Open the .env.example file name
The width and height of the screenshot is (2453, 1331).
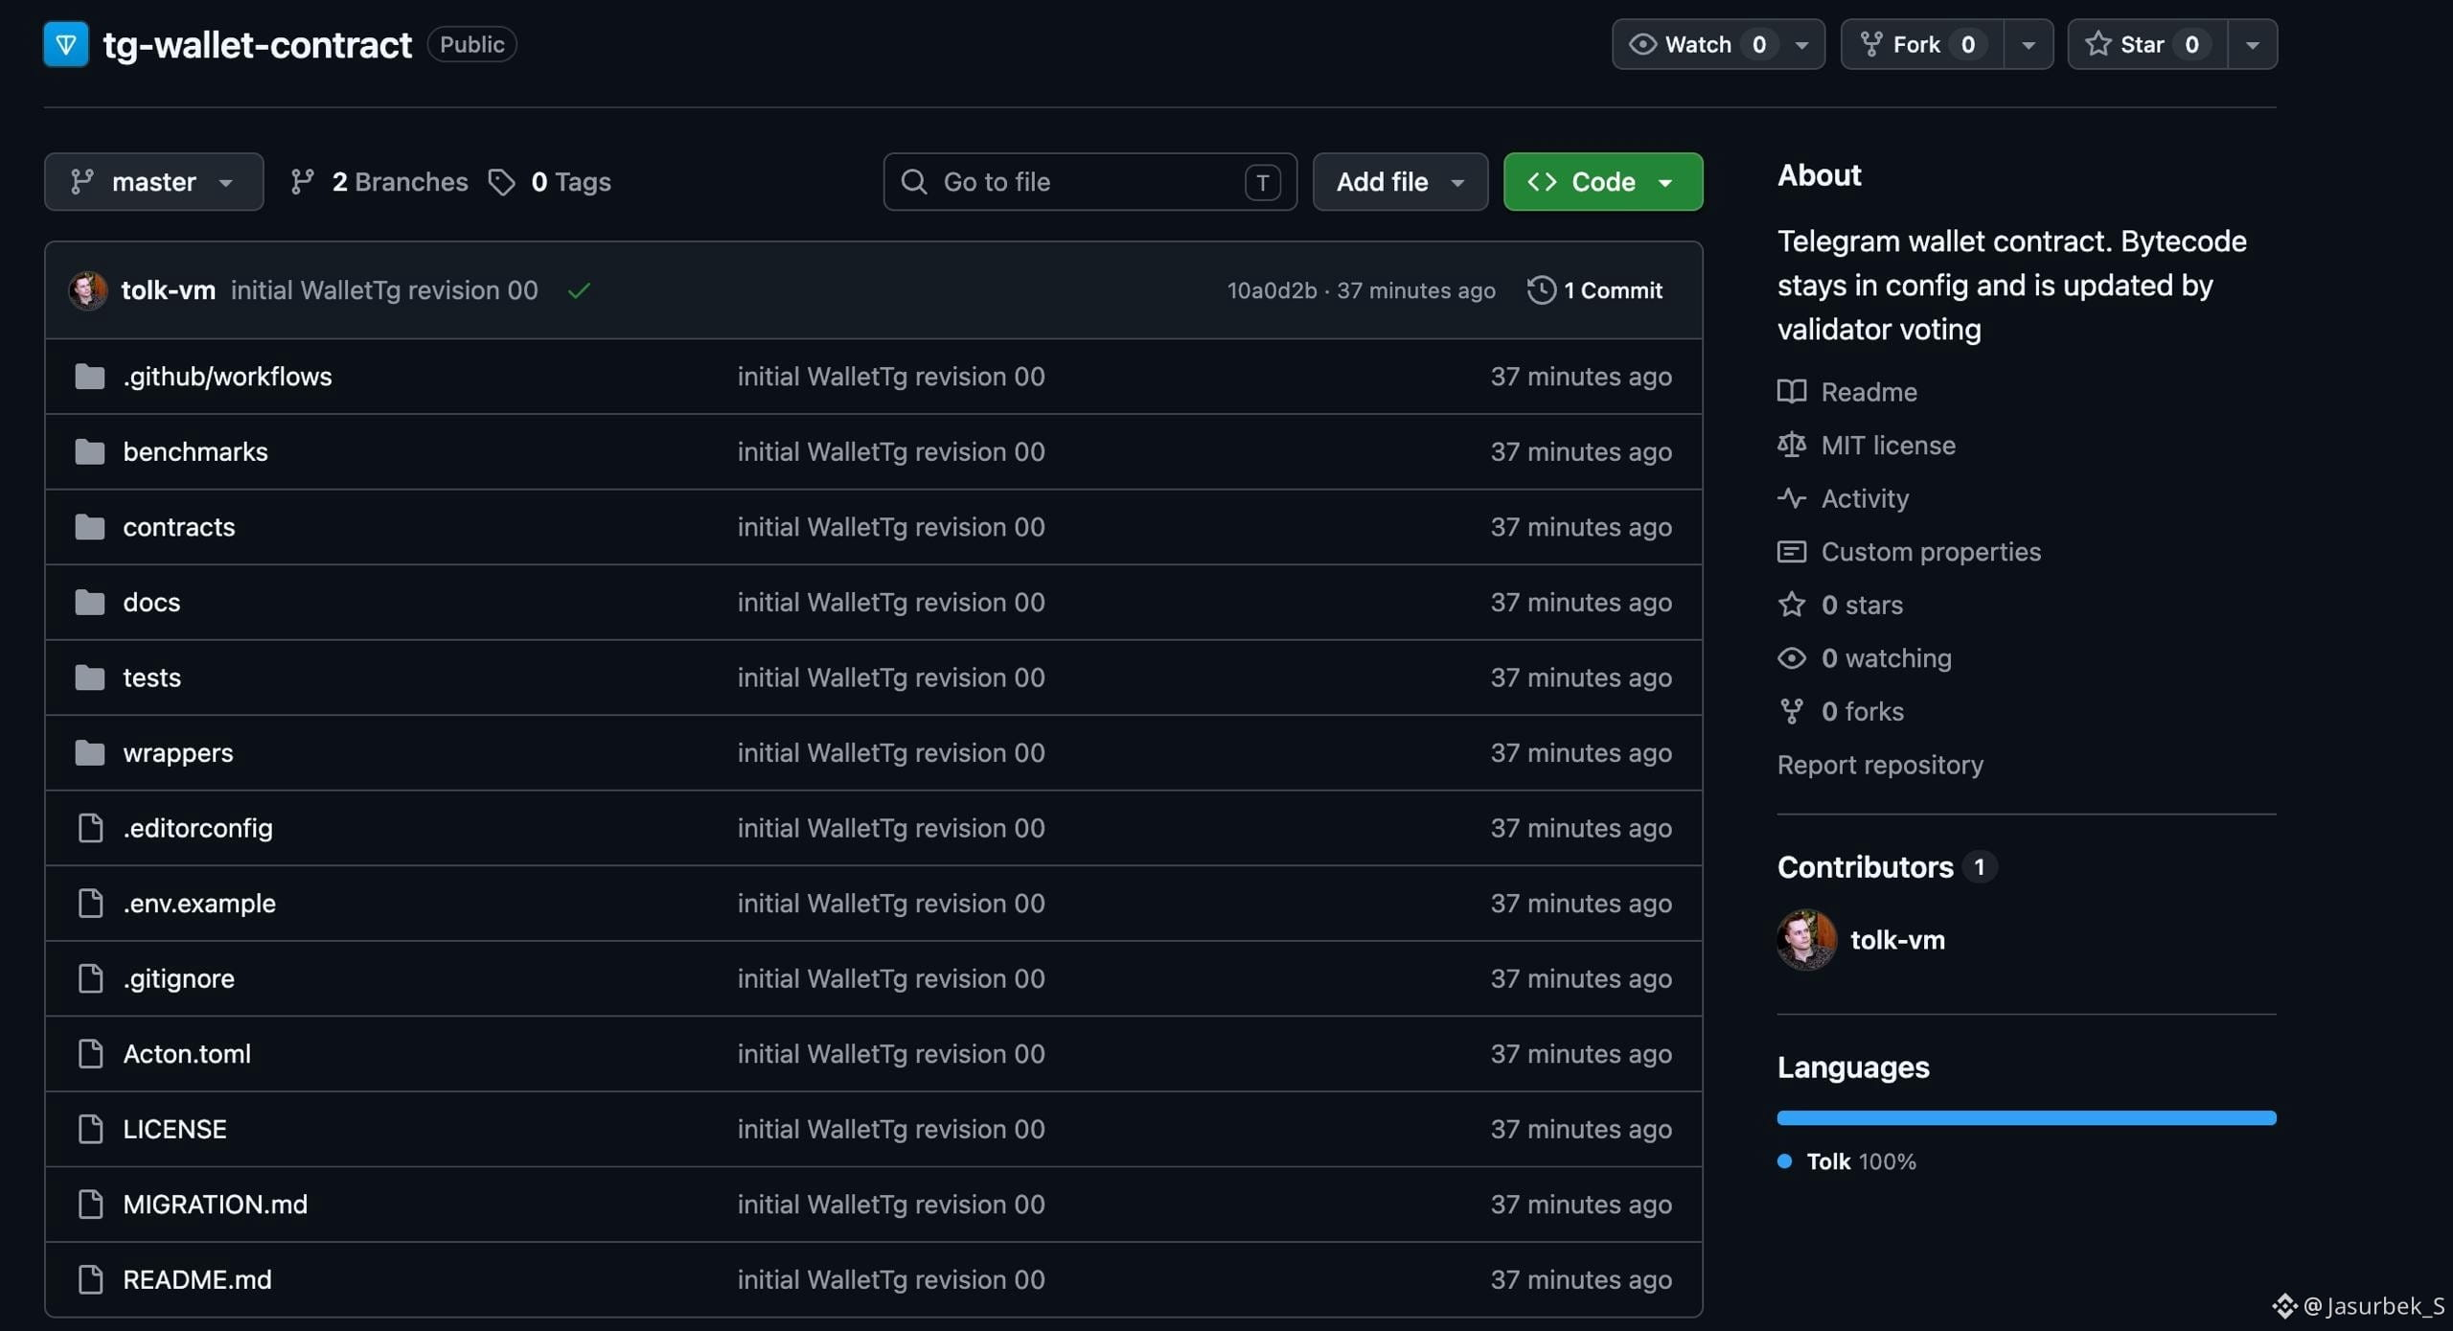(x=199, y=904)
